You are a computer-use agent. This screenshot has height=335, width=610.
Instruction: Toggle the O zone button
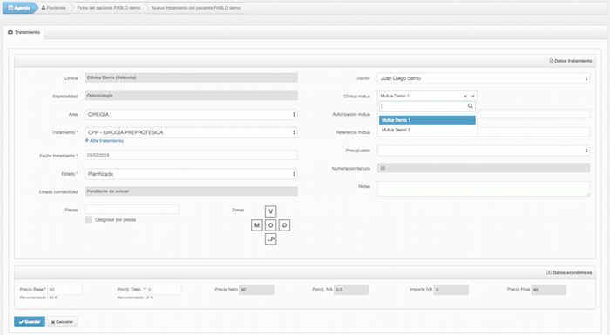[271, 225]
